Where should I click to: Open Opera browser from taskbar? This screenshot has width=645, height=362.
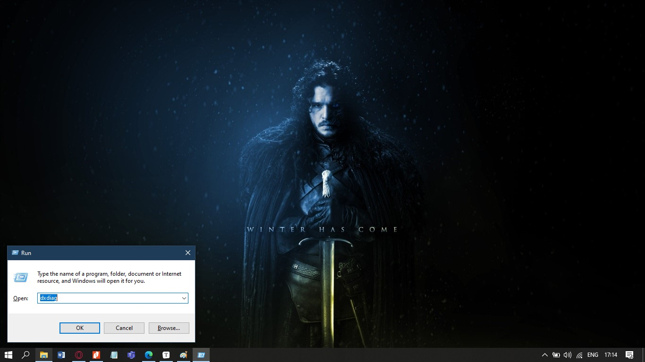point(79,355)
